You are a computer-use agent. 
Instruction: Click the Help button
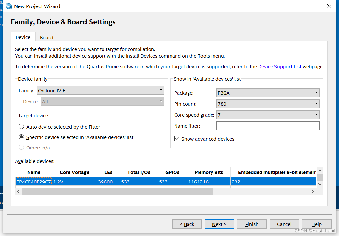click(x=317, y=224)
